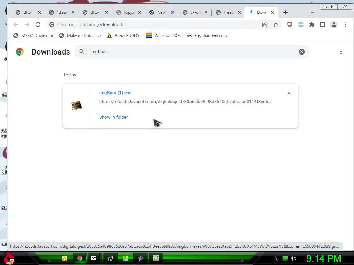Open Malware Database bookmark
354x265 pixels.
pos(80,36)
